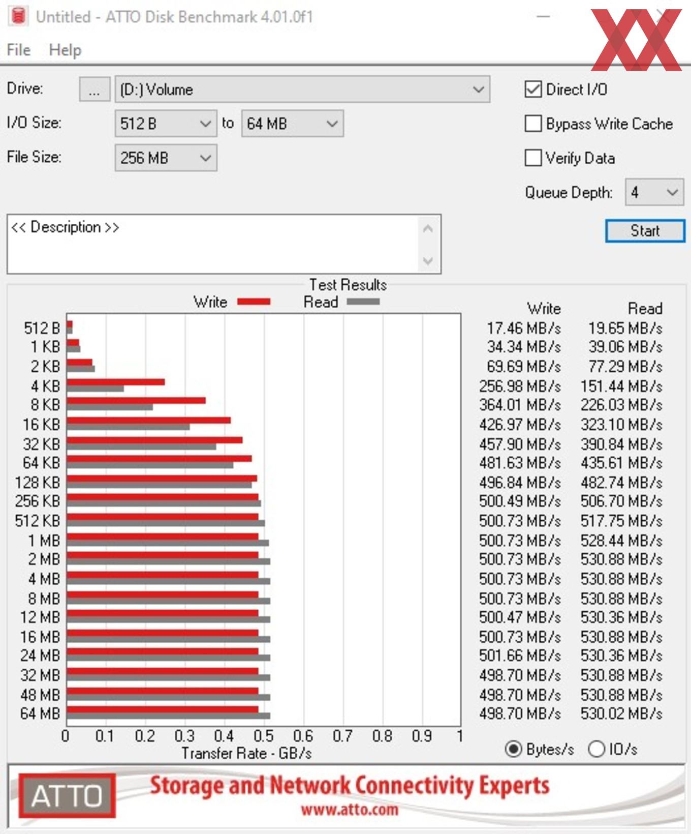Open the Queue Depth dropdown
The height and width of the screenshot is (834, 691).
tap(654, 192)
